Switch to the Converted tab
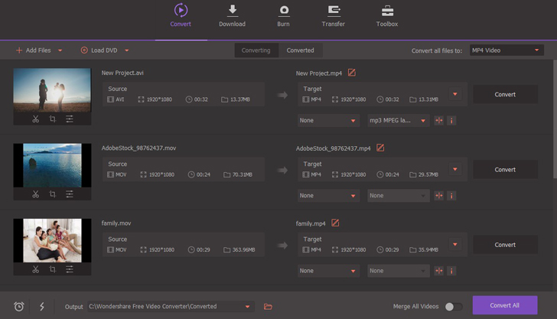The height and width of the screenshot is (319, 557). (x=300, y=50)
